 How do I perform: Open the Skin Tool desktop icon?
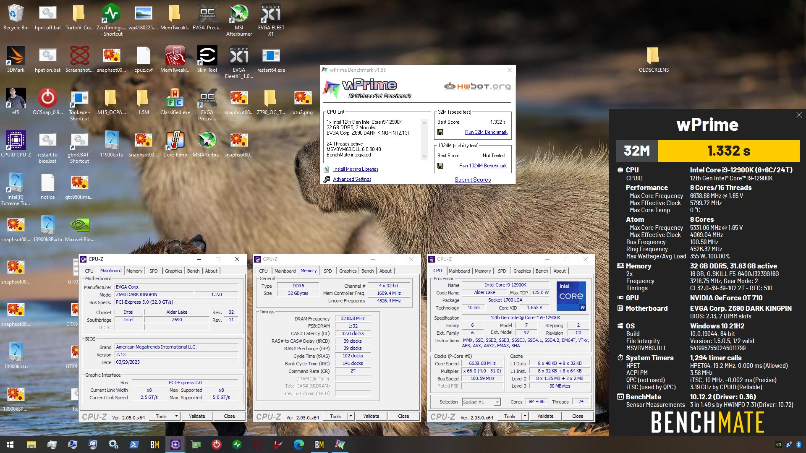(207, 60)
